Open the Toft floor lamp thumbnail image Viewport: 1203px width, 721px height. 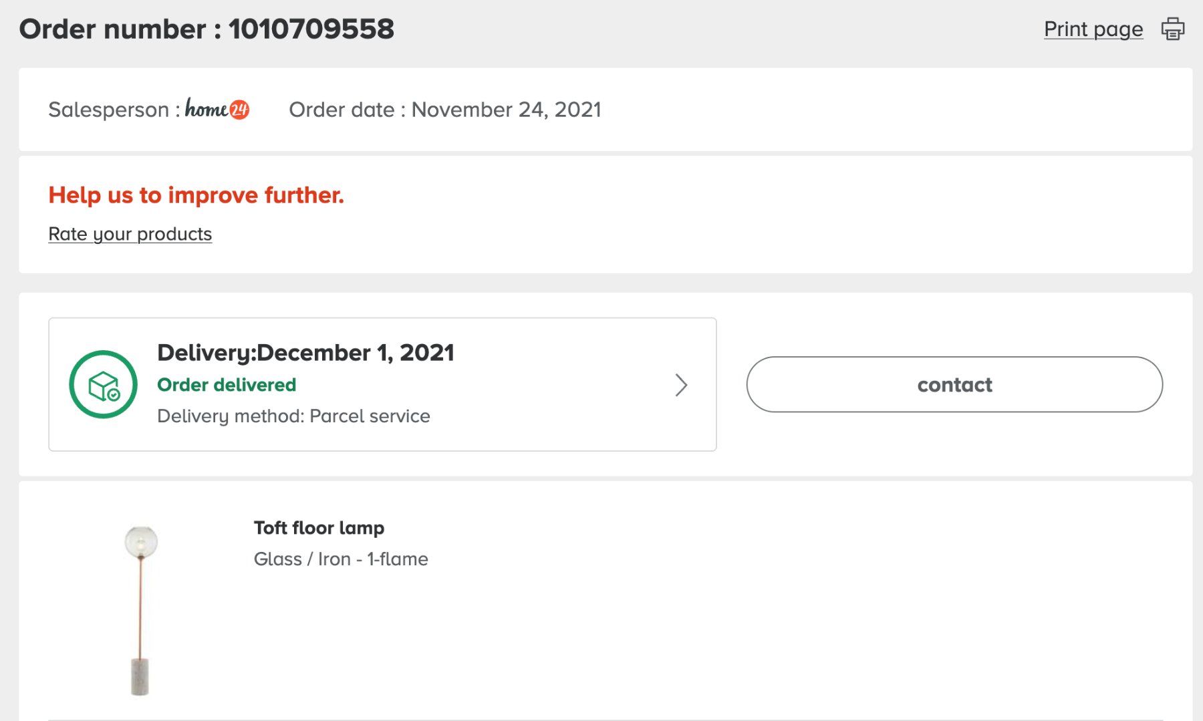141,610
